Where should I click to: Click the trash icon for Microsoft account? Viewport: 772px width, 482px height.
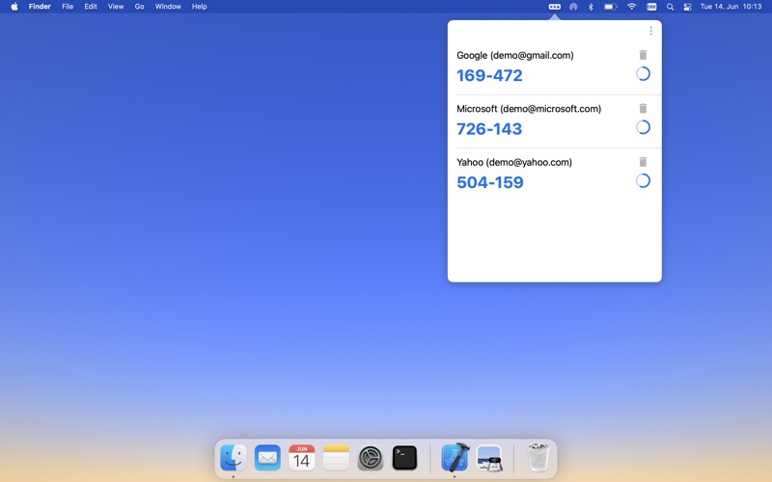[x=644, y=109]
